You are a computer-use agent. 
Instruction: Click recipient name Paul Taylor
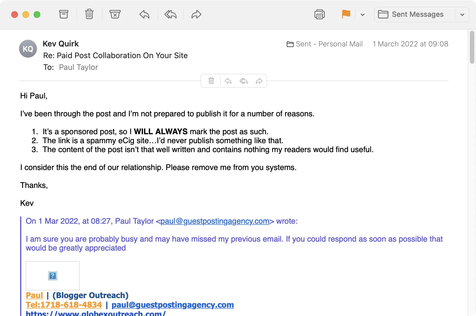[78, 67]
